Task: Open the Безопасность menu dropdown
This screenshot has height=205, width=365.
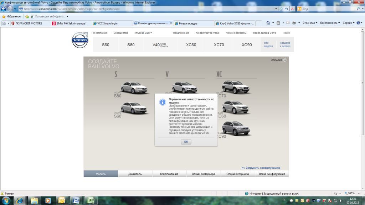Action: (x=330, y=23)
